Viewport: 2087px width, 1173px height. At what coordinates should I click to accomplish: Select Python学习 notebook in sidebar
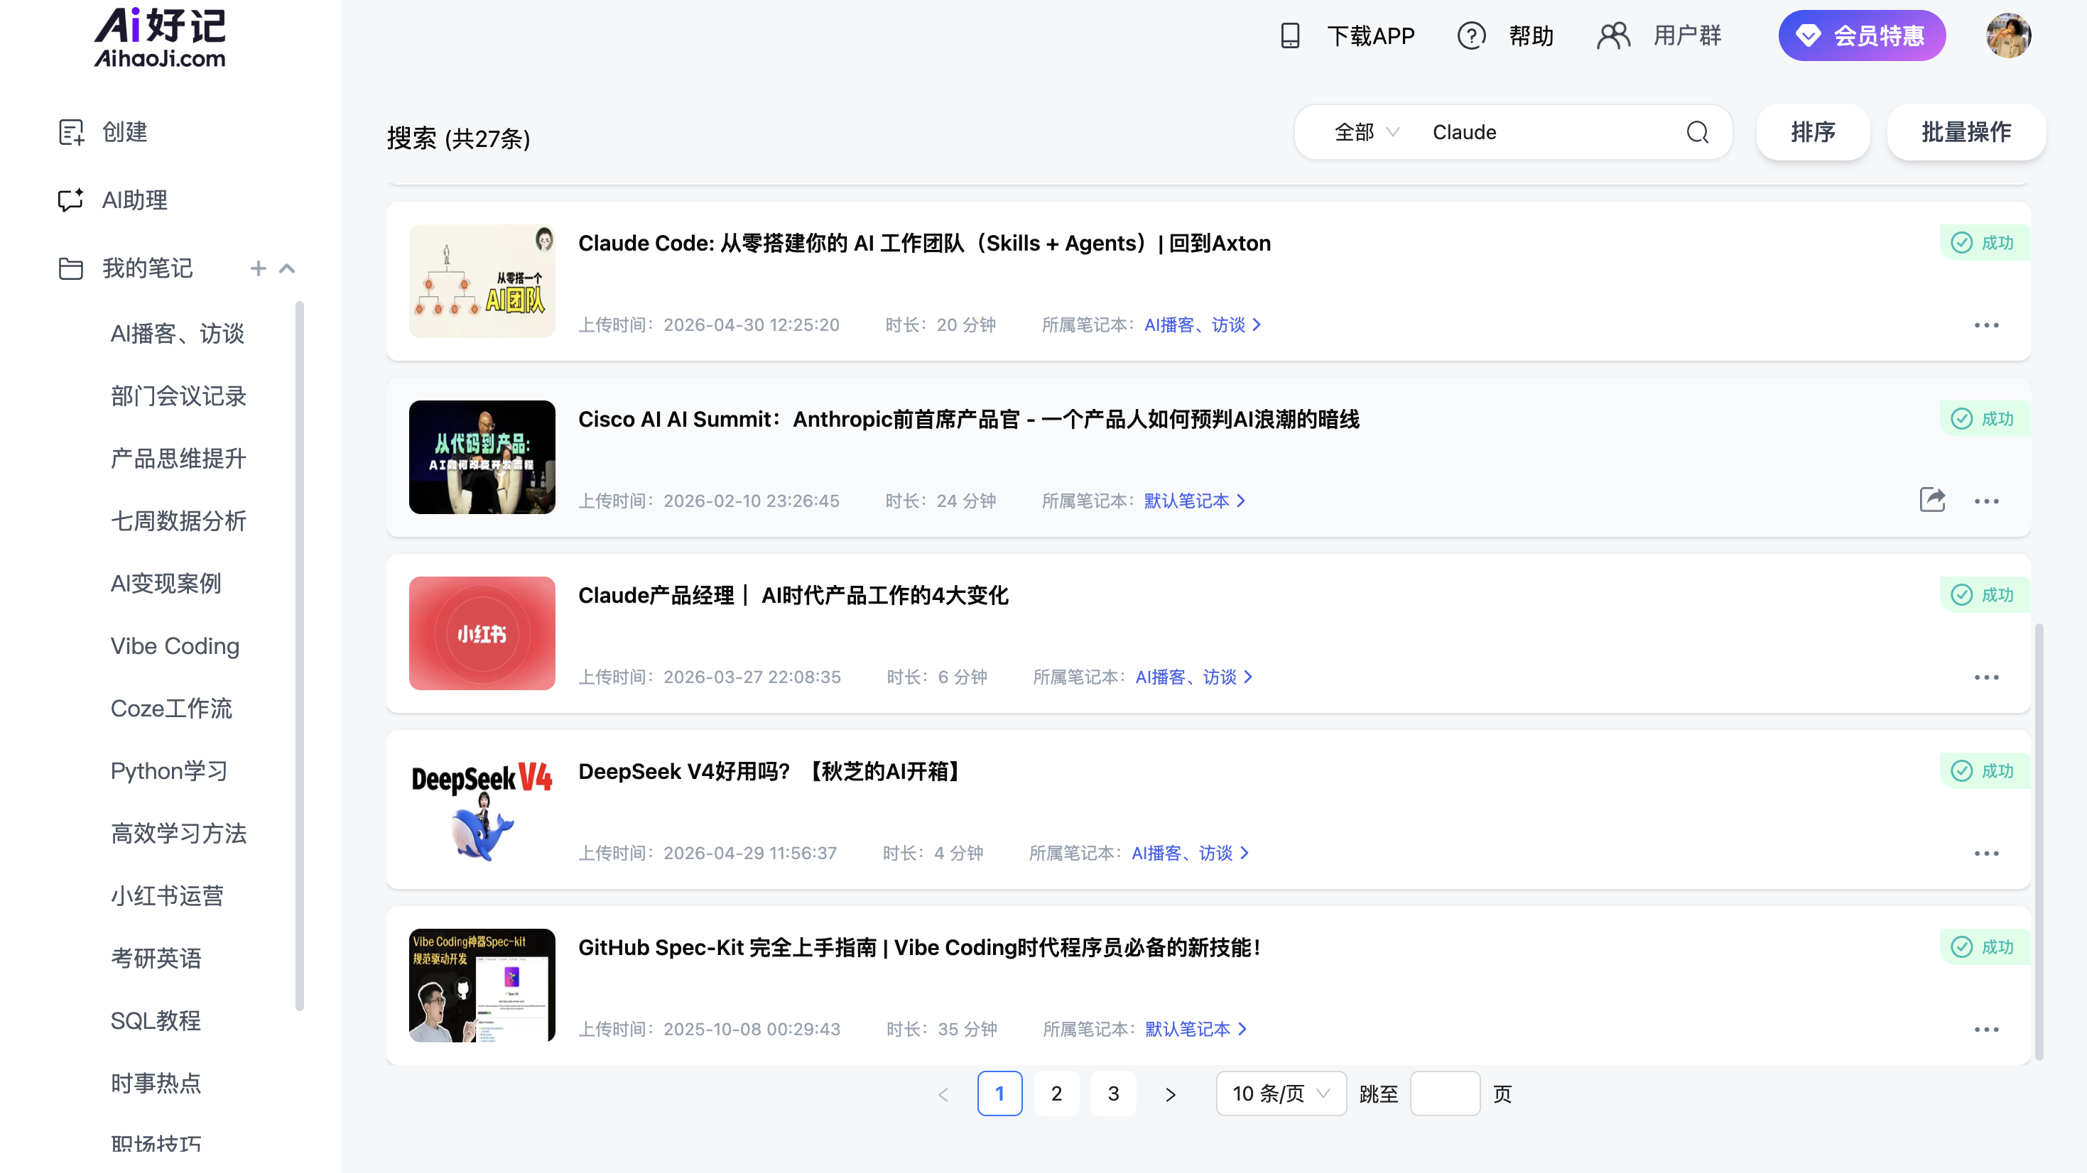[x=168, y=770]
